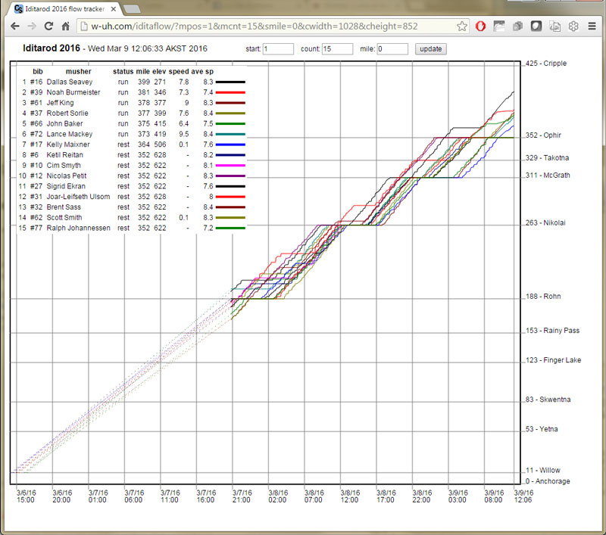Select Nicolas Petit in the musher list
606x535 pixels.
click(67, 176)
